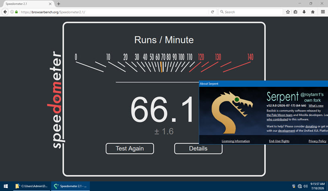Open the site information icon
The width and height of the screenshot is (328, 191).
click(12, 12)
